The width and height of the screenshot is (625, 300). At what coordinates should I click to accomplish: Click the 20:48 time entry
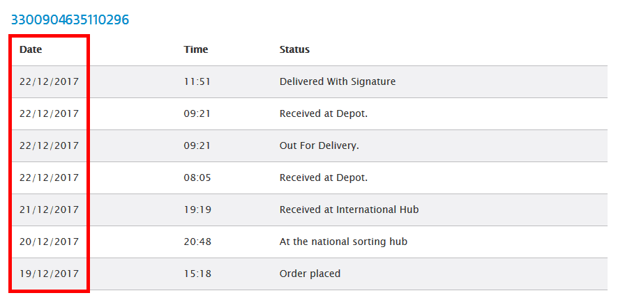pyautogui.click(x=197, y=242)
